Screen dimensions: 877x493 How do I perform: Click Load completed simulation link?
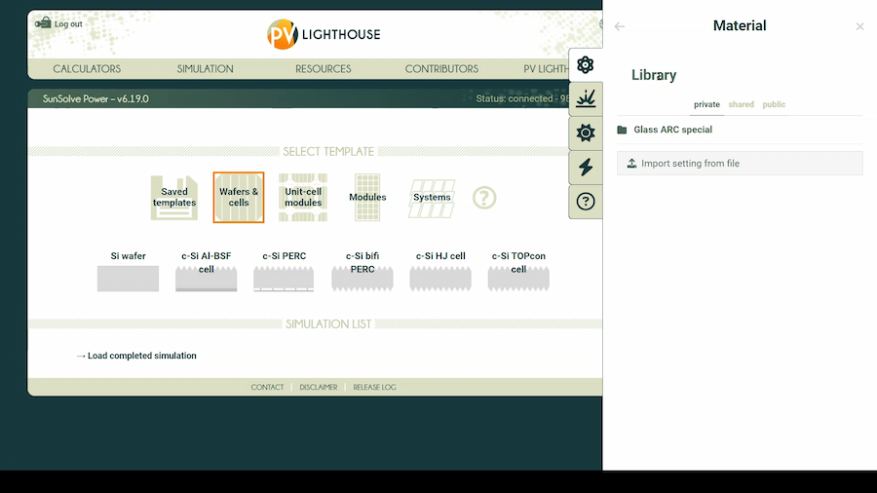point(137,356)
